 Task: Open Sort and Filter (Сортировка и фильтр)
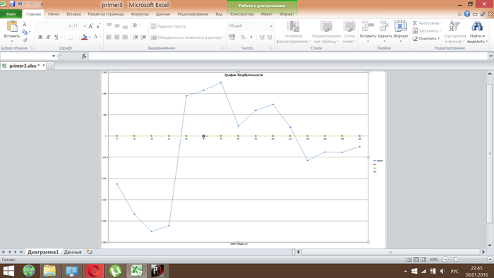click(x=454, y=32)
